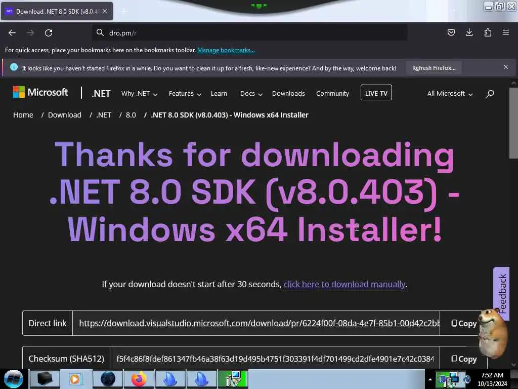Expand the Features dropdown menu
518x389 pixels.
[185, 94]
